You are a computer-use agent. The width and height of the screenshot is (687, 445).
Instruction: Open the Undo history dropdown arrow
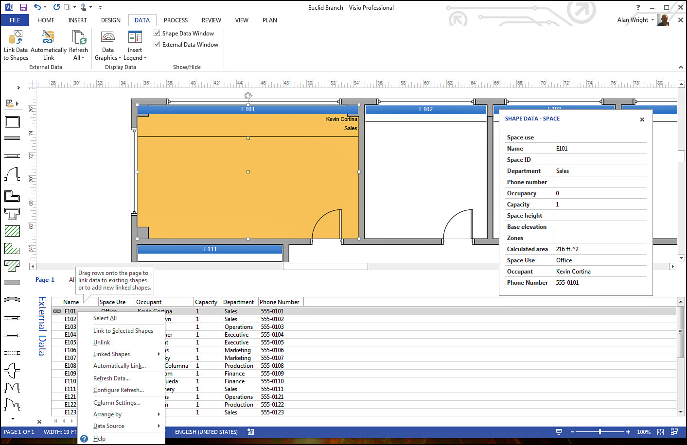click(45, 7)
